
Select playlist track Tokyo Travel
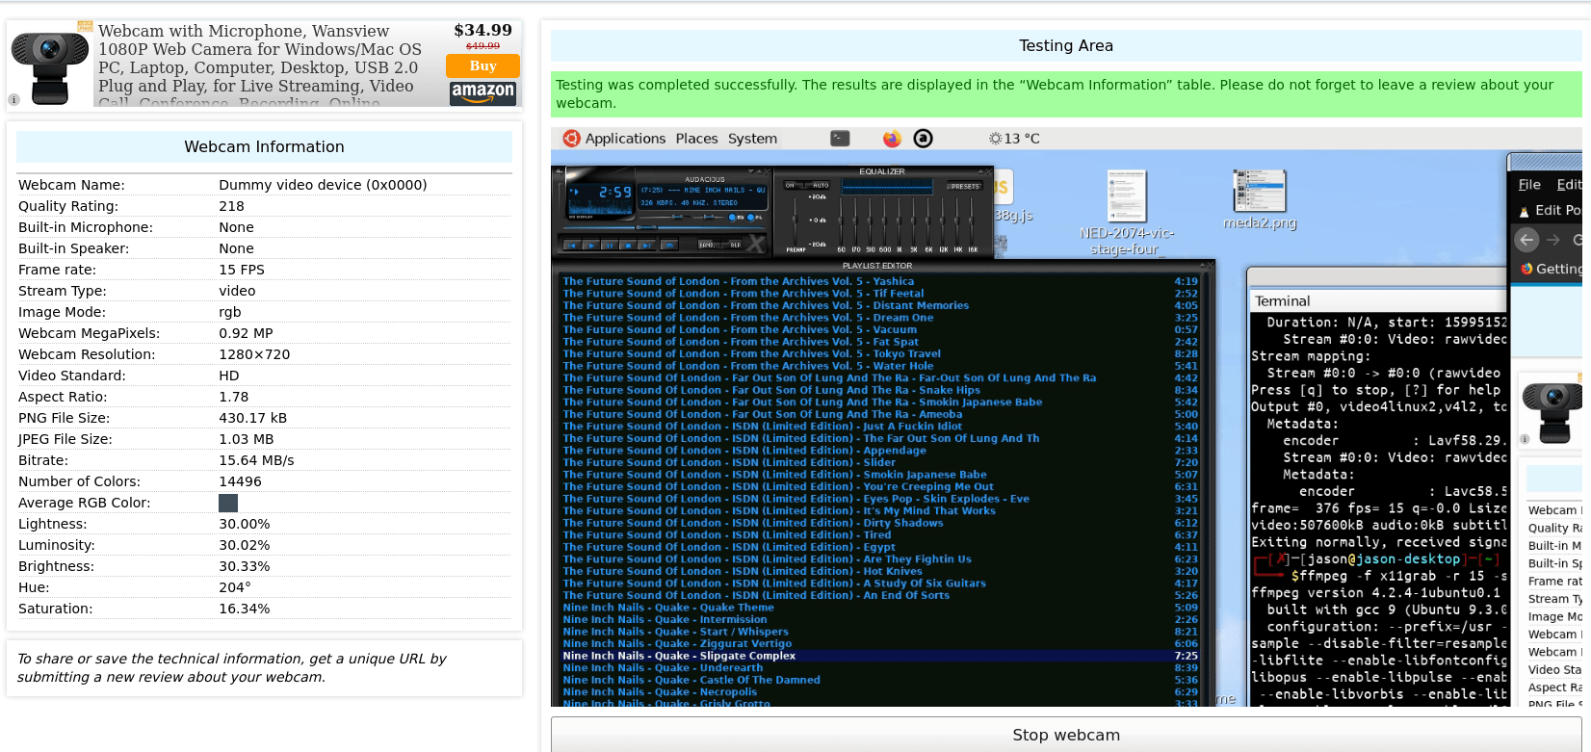coord(880,354)
